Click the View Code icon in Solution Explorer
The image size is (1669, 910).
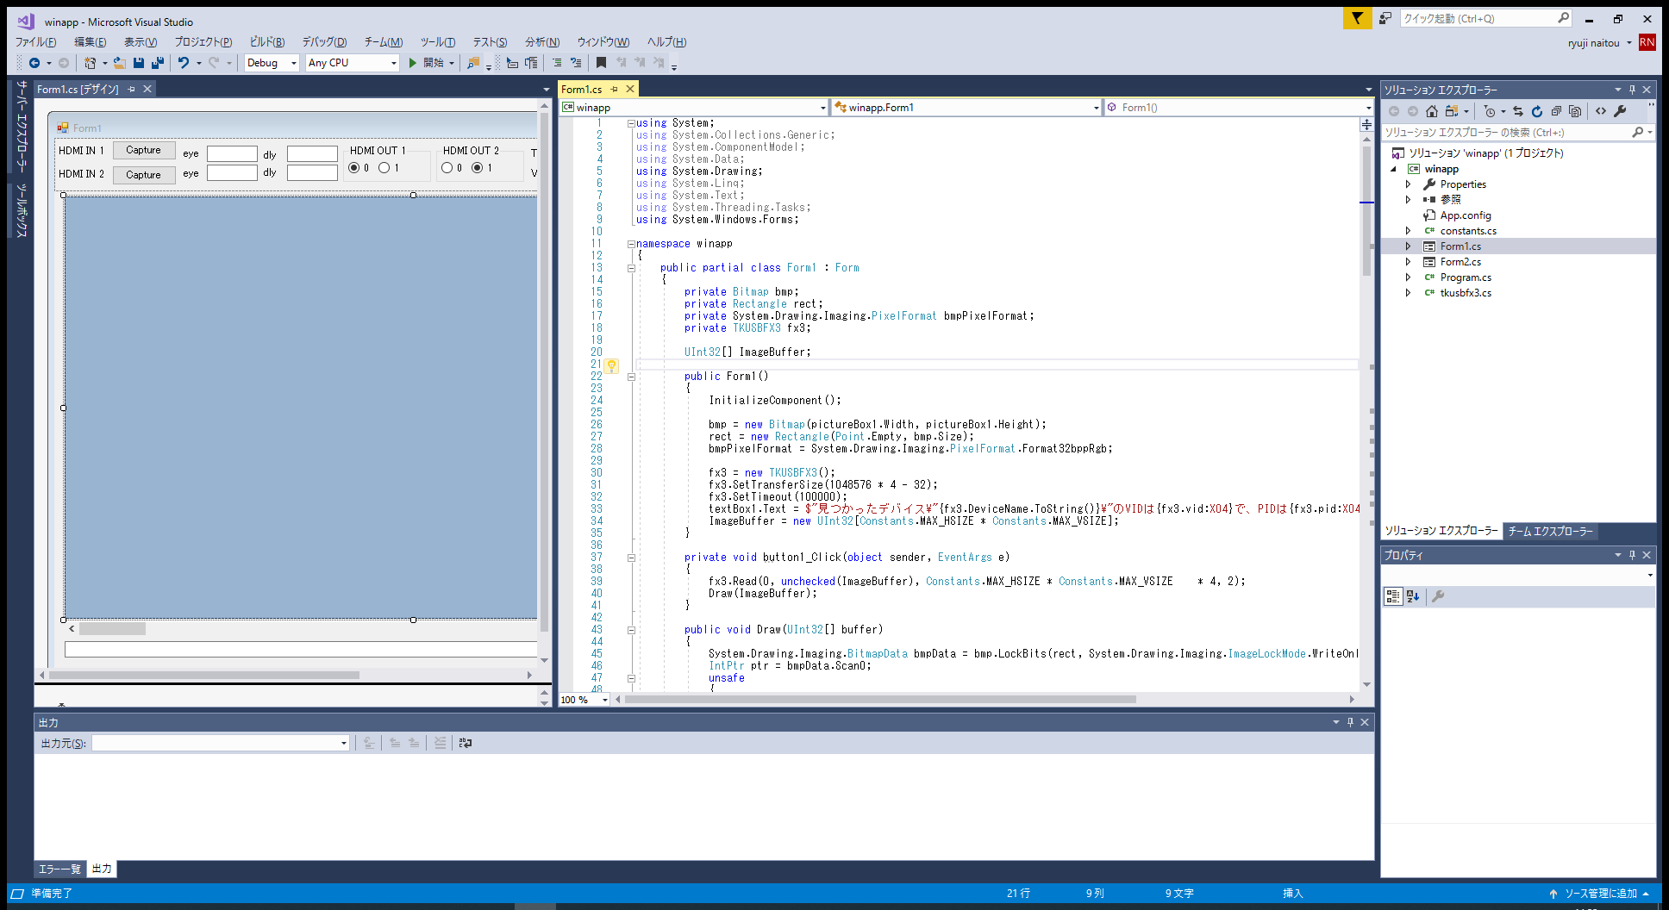(x=1601, y=111)
